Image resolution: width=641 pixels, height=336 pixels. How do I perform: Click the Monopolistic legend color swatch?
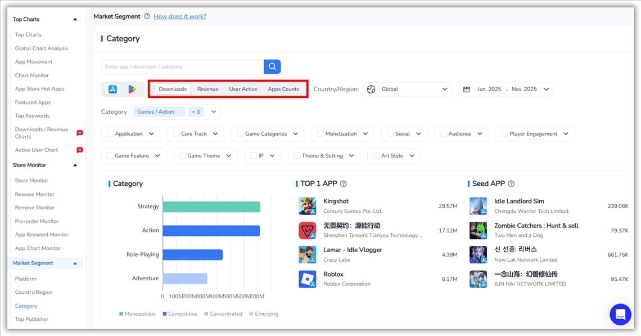point(121,314)
